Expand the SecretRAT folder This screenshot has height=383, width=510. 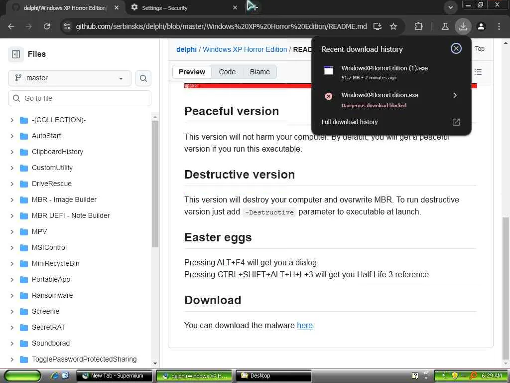pos(12,328)
